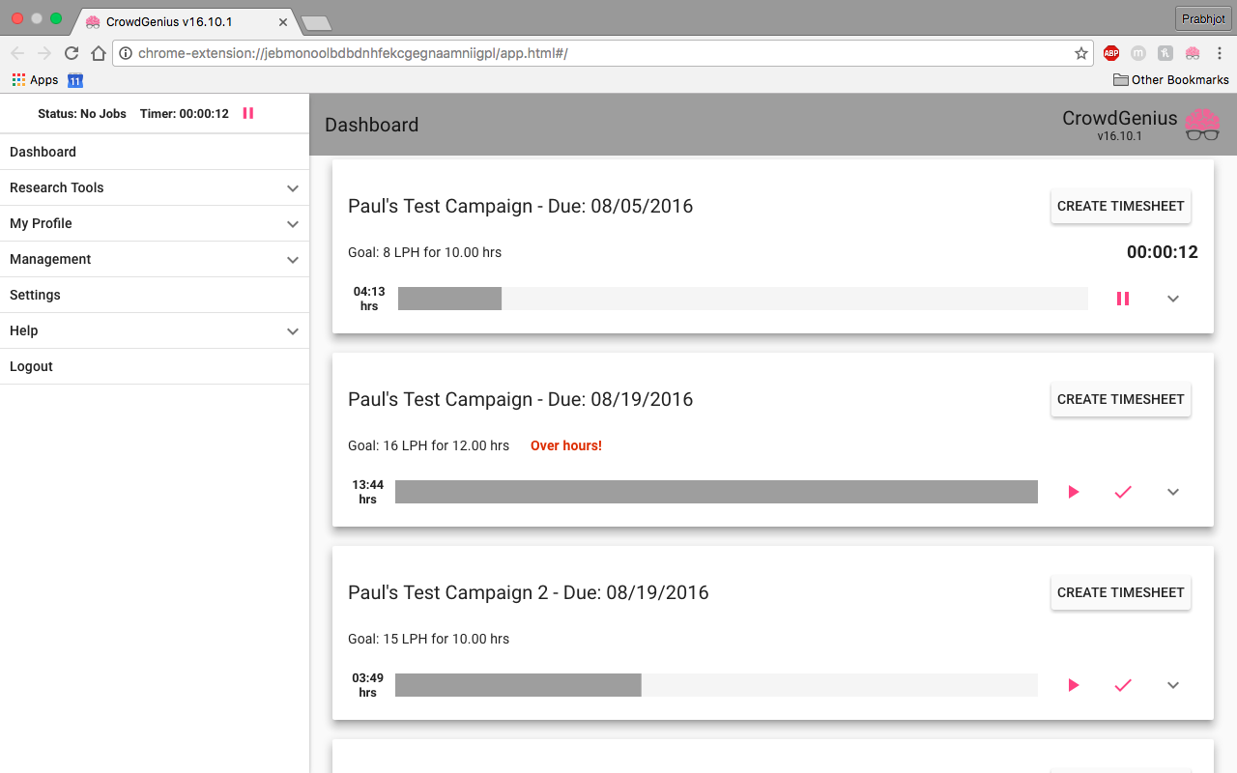Mark the Over hours campaign as complete

pos(1123,492)
